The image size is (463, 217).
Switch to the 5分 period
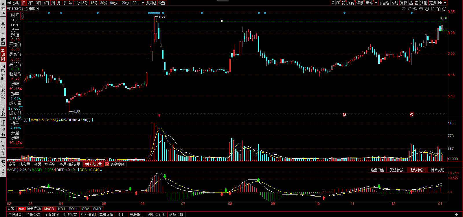click(x=85, y=3)
